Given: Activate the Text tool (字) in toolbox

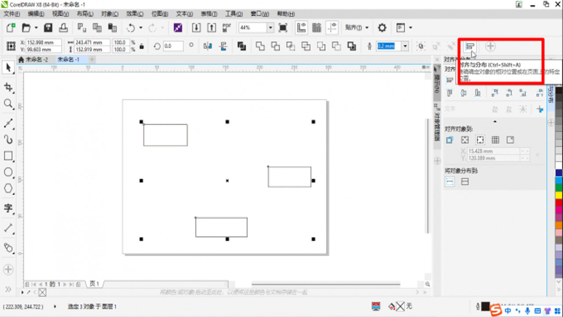Looking at the screenshot, I should (8, 208).
